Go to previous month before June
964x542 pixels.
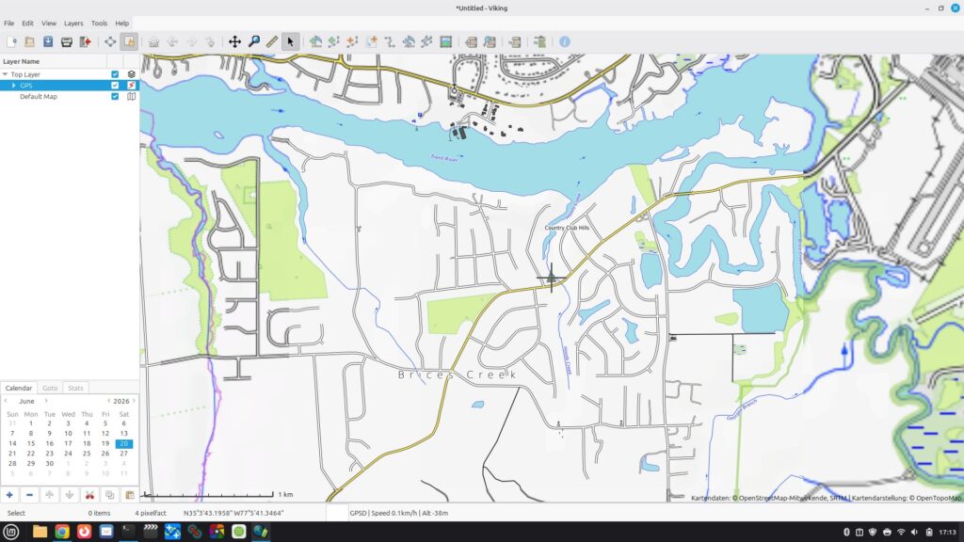[x=6, y=401]
